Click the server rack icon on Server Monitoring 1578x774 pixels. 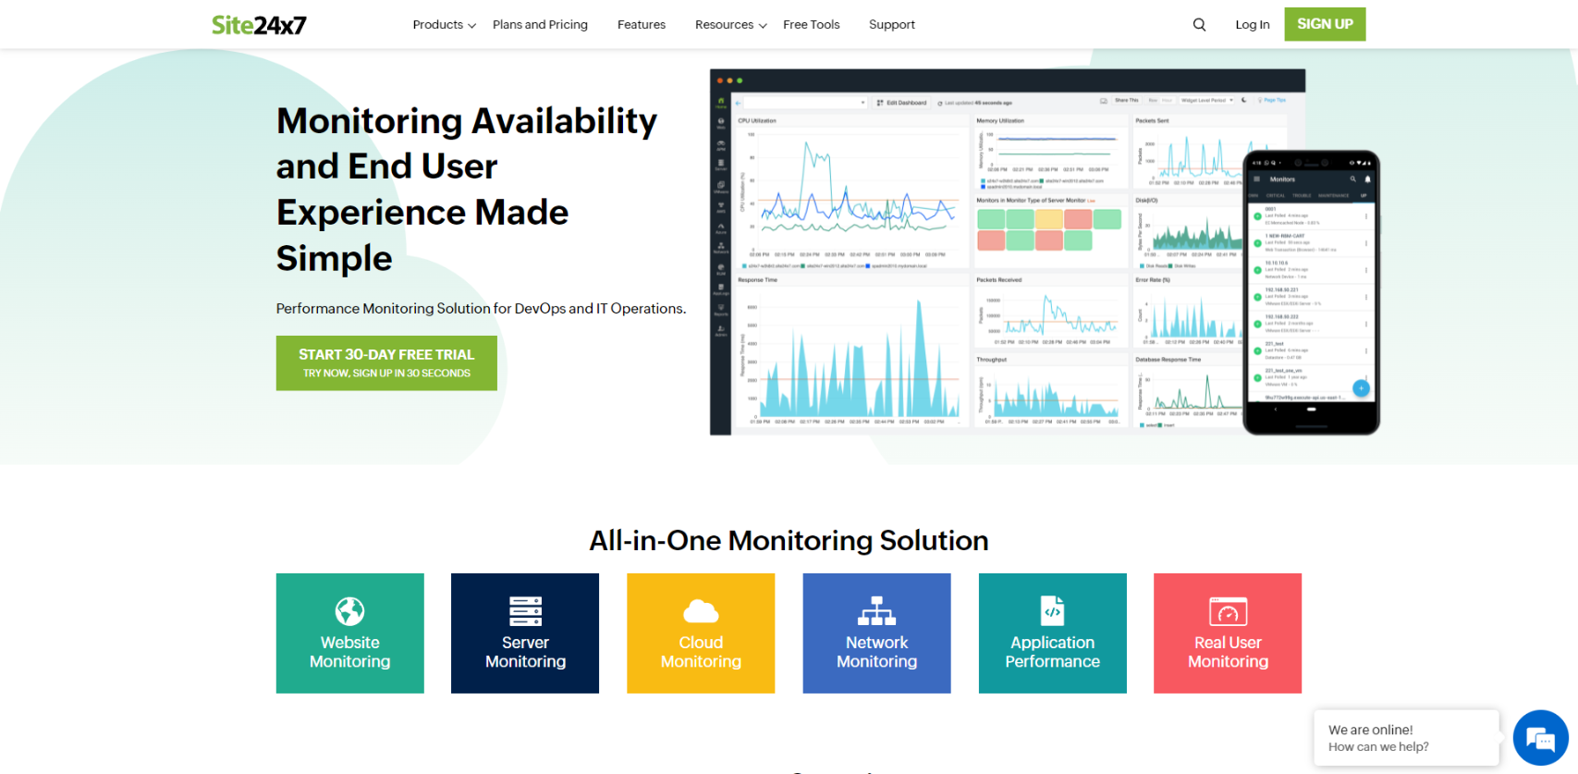525,611
